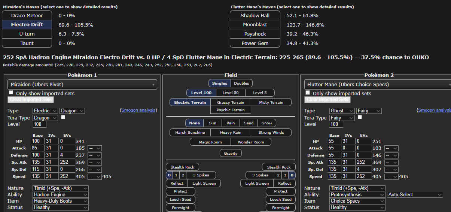Toggle Miraidon's Terastallize checkbox
451x212 pixels.
(x=63, y=117)
